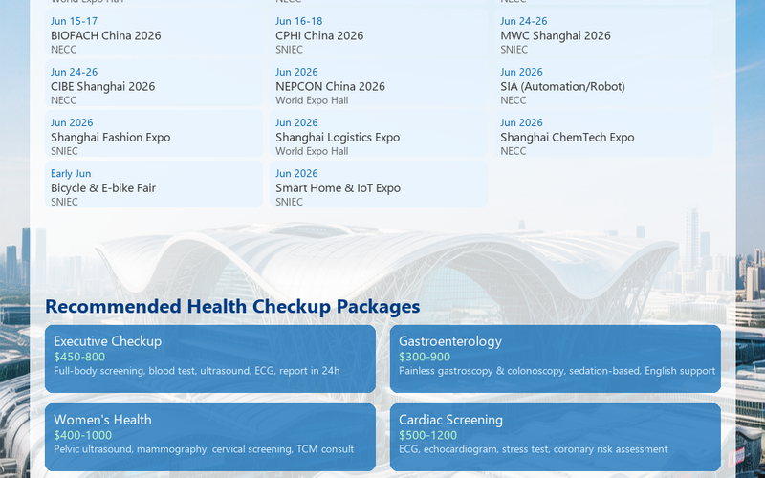Screen dimensions: 765x478
Task: Open the CIBE Shanghai 2026 card
Action: (154, 84)
